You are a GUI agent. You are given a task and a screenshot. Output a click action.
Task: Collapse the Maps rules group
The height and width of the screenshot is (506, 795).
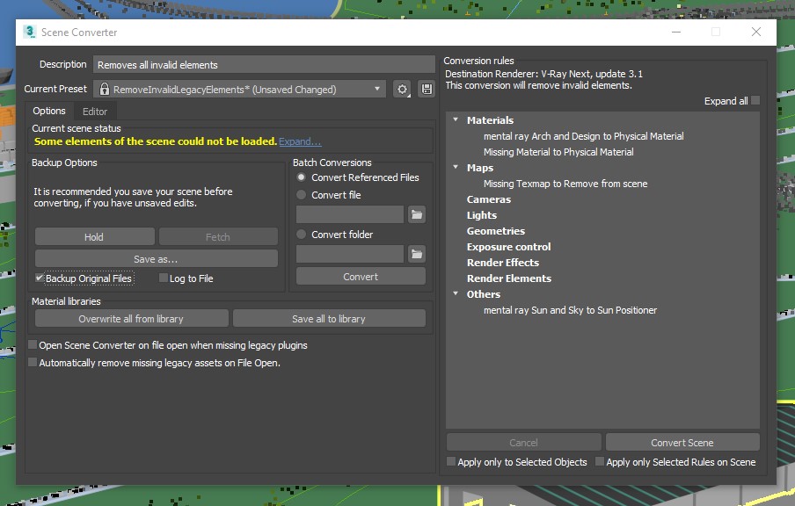pyautogui.click(x=456, y=167)
